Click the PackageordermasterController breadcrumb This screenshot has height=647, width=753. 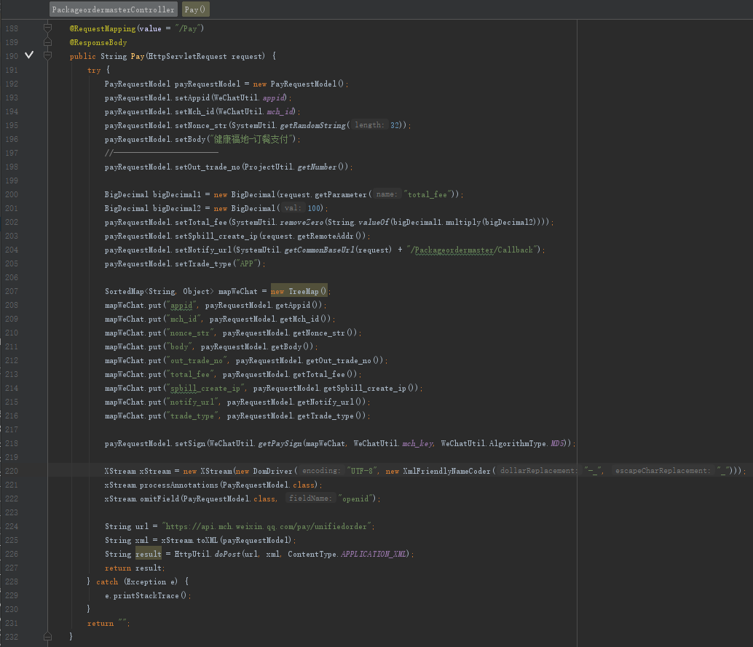tap(114, 9)
